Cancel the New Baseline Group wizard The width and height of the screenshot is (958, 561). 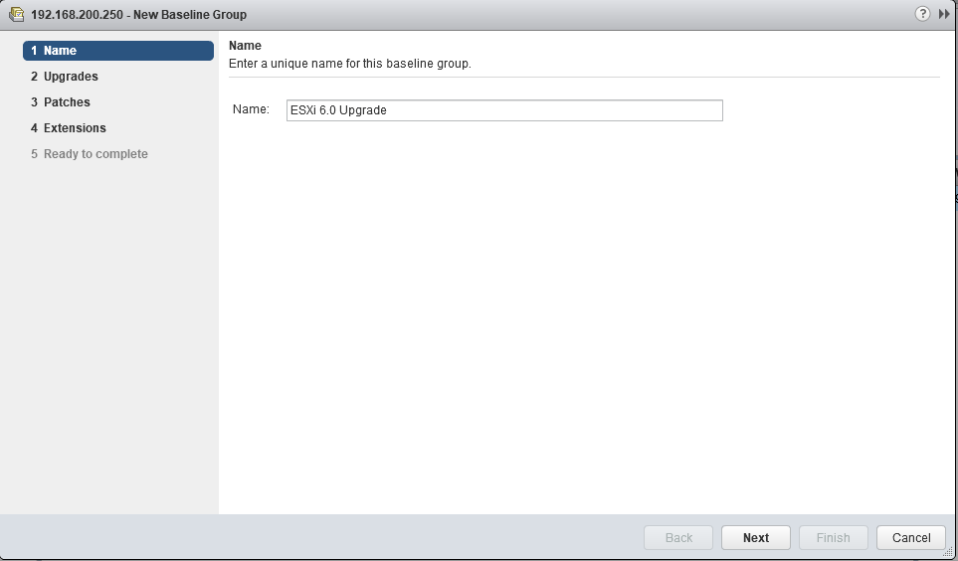pyautogui.click(x=910, y=537)
